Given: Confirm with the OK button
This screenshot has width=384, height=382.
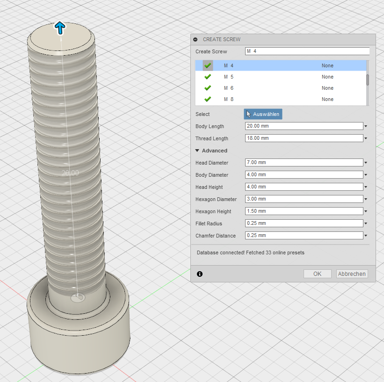Looking at the screenshot, I should (x=317, y=274).
